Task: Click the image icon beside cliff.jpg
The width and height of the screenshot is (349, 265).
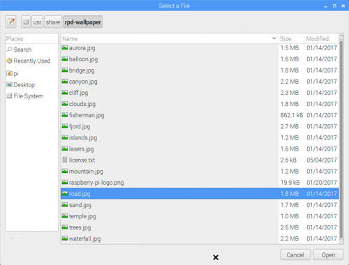Action: pyautogui.click(x=65, y=93)
